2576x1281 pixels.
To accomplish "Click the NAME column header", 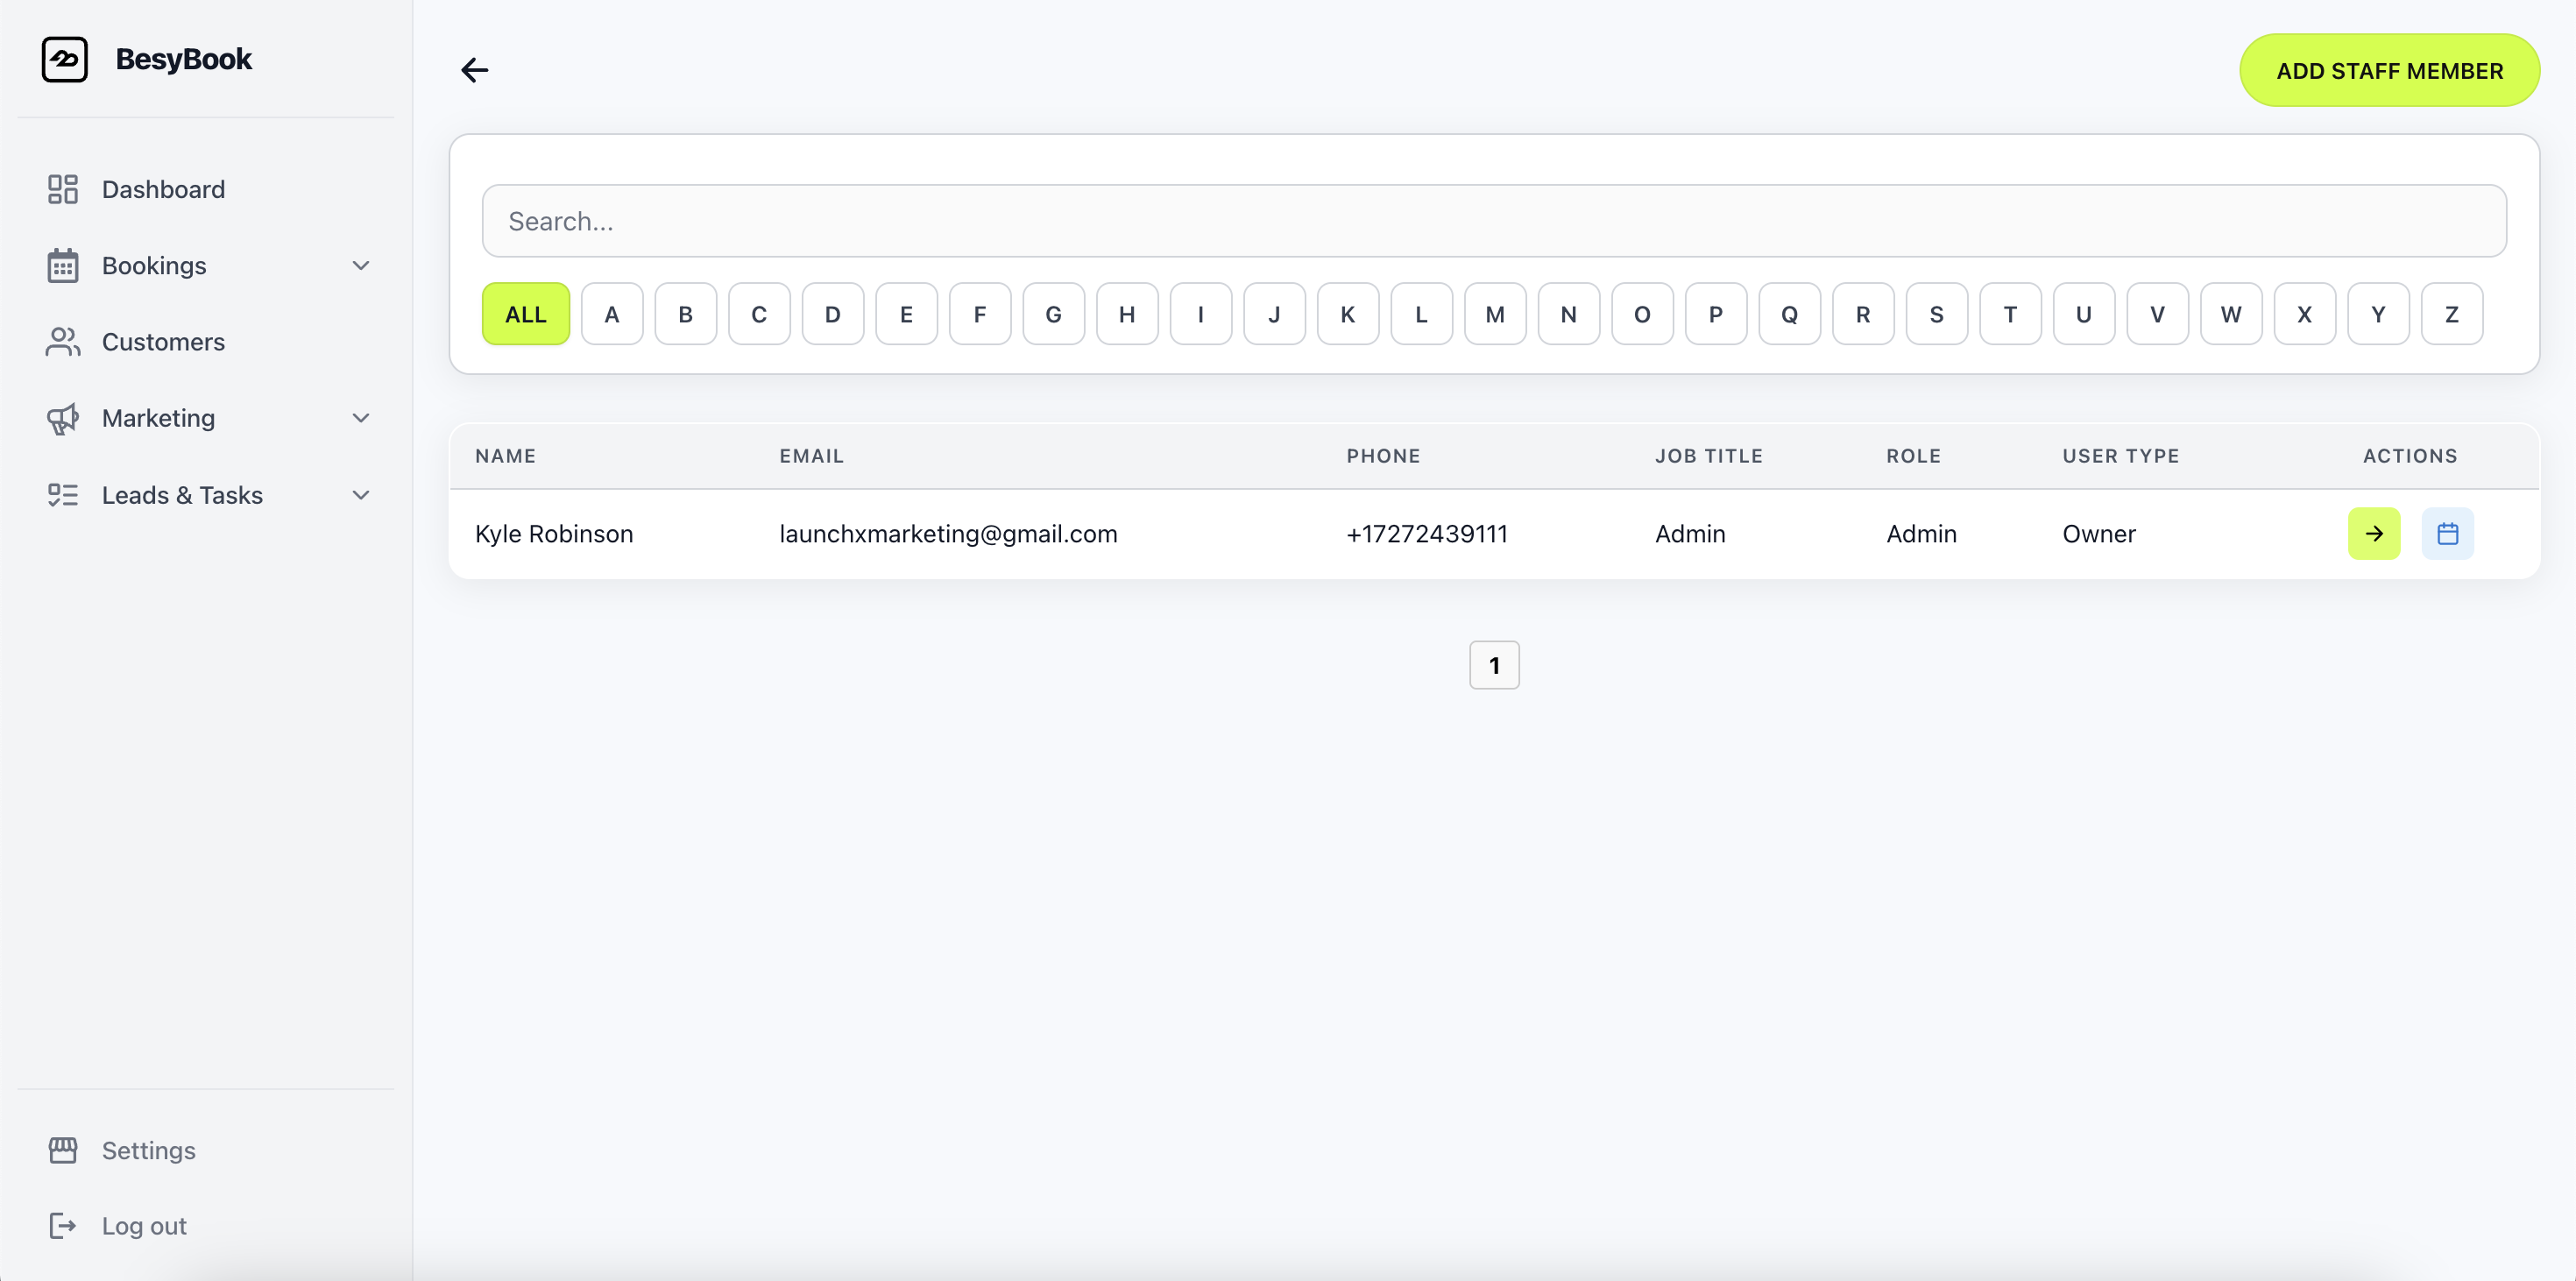I will pos(505,456).
